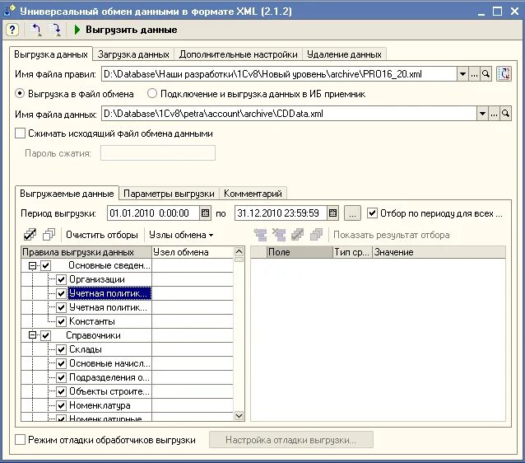Enable Сжимать исходящий файл обмена данными
The image size is (525, 463).
20,133
